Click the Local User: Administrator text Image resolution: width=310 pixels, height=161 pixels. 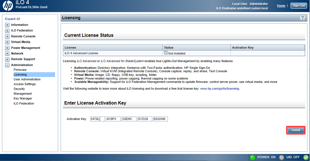pos(250,4)
